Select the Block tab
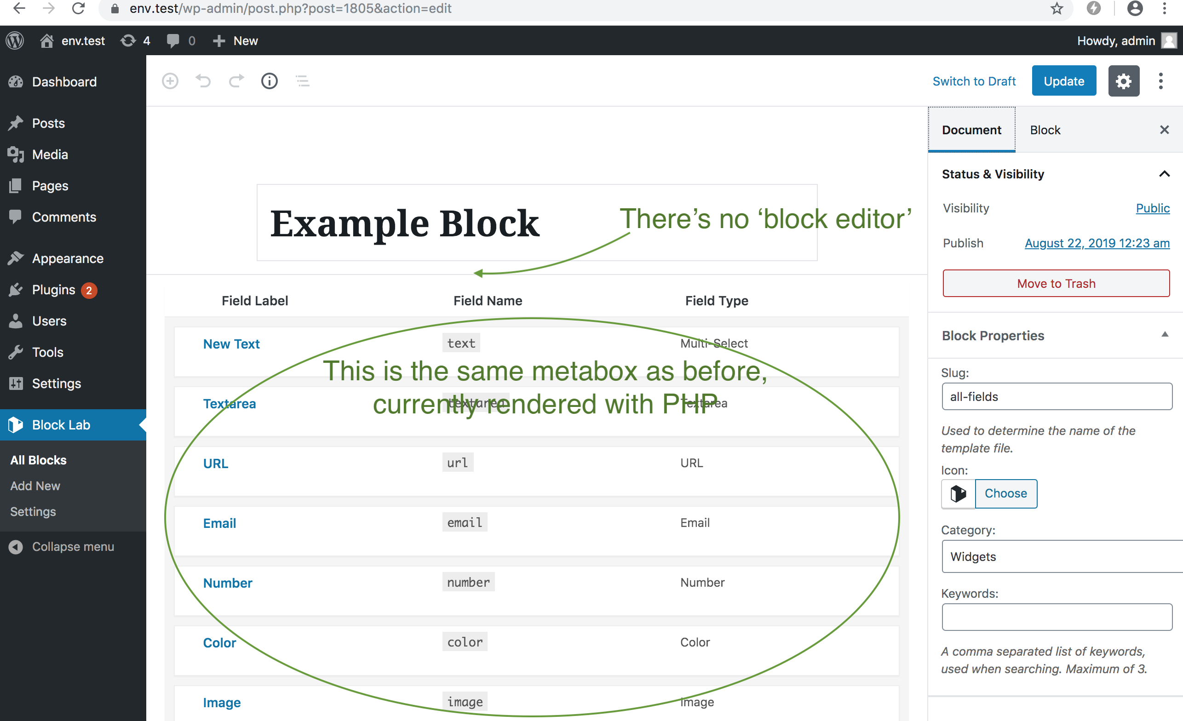The width and height of the screenshot is (1183, 721). pos(1045,129)
